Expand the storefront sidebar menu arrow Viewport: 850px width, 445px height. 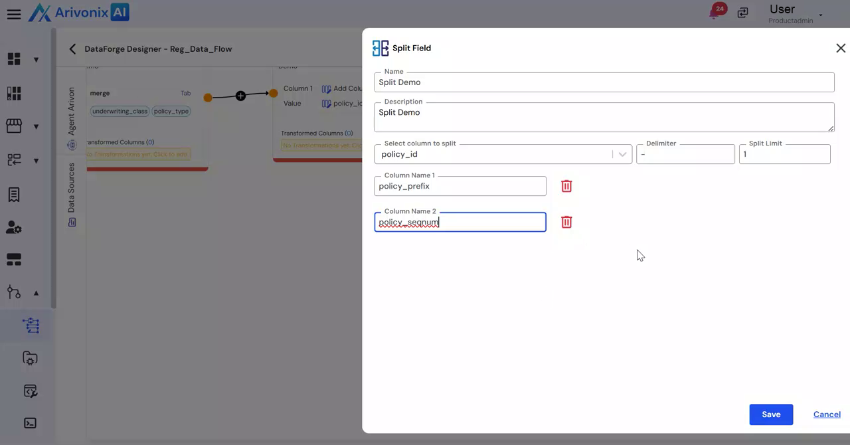[x=36, y=126]
